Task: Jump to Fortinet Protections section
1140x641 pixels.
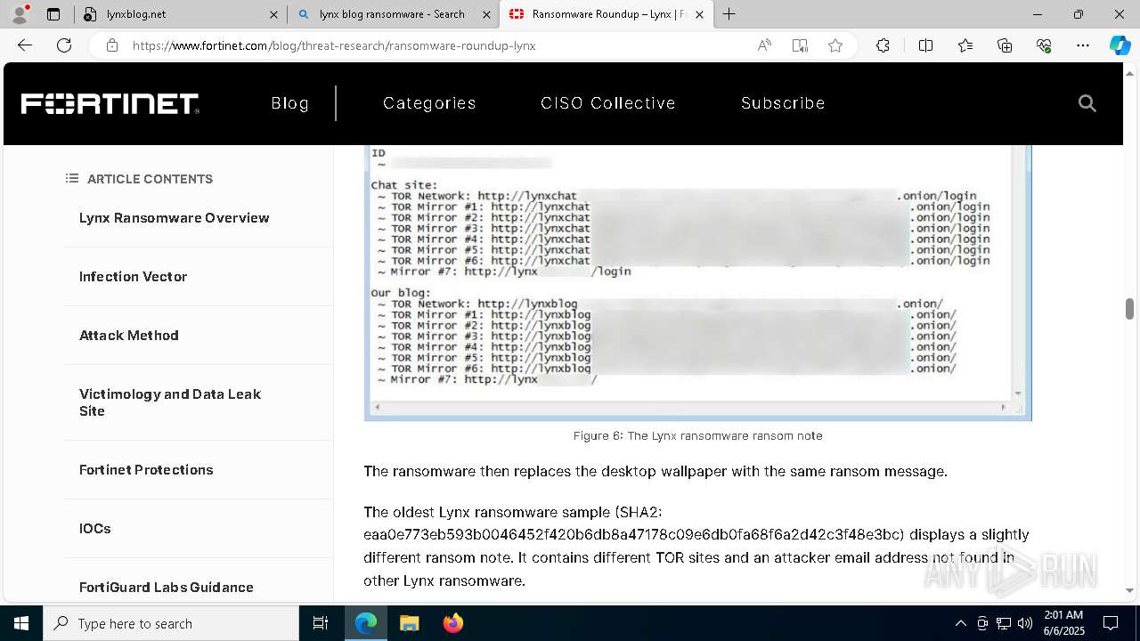Action: (x=146, y=470)
